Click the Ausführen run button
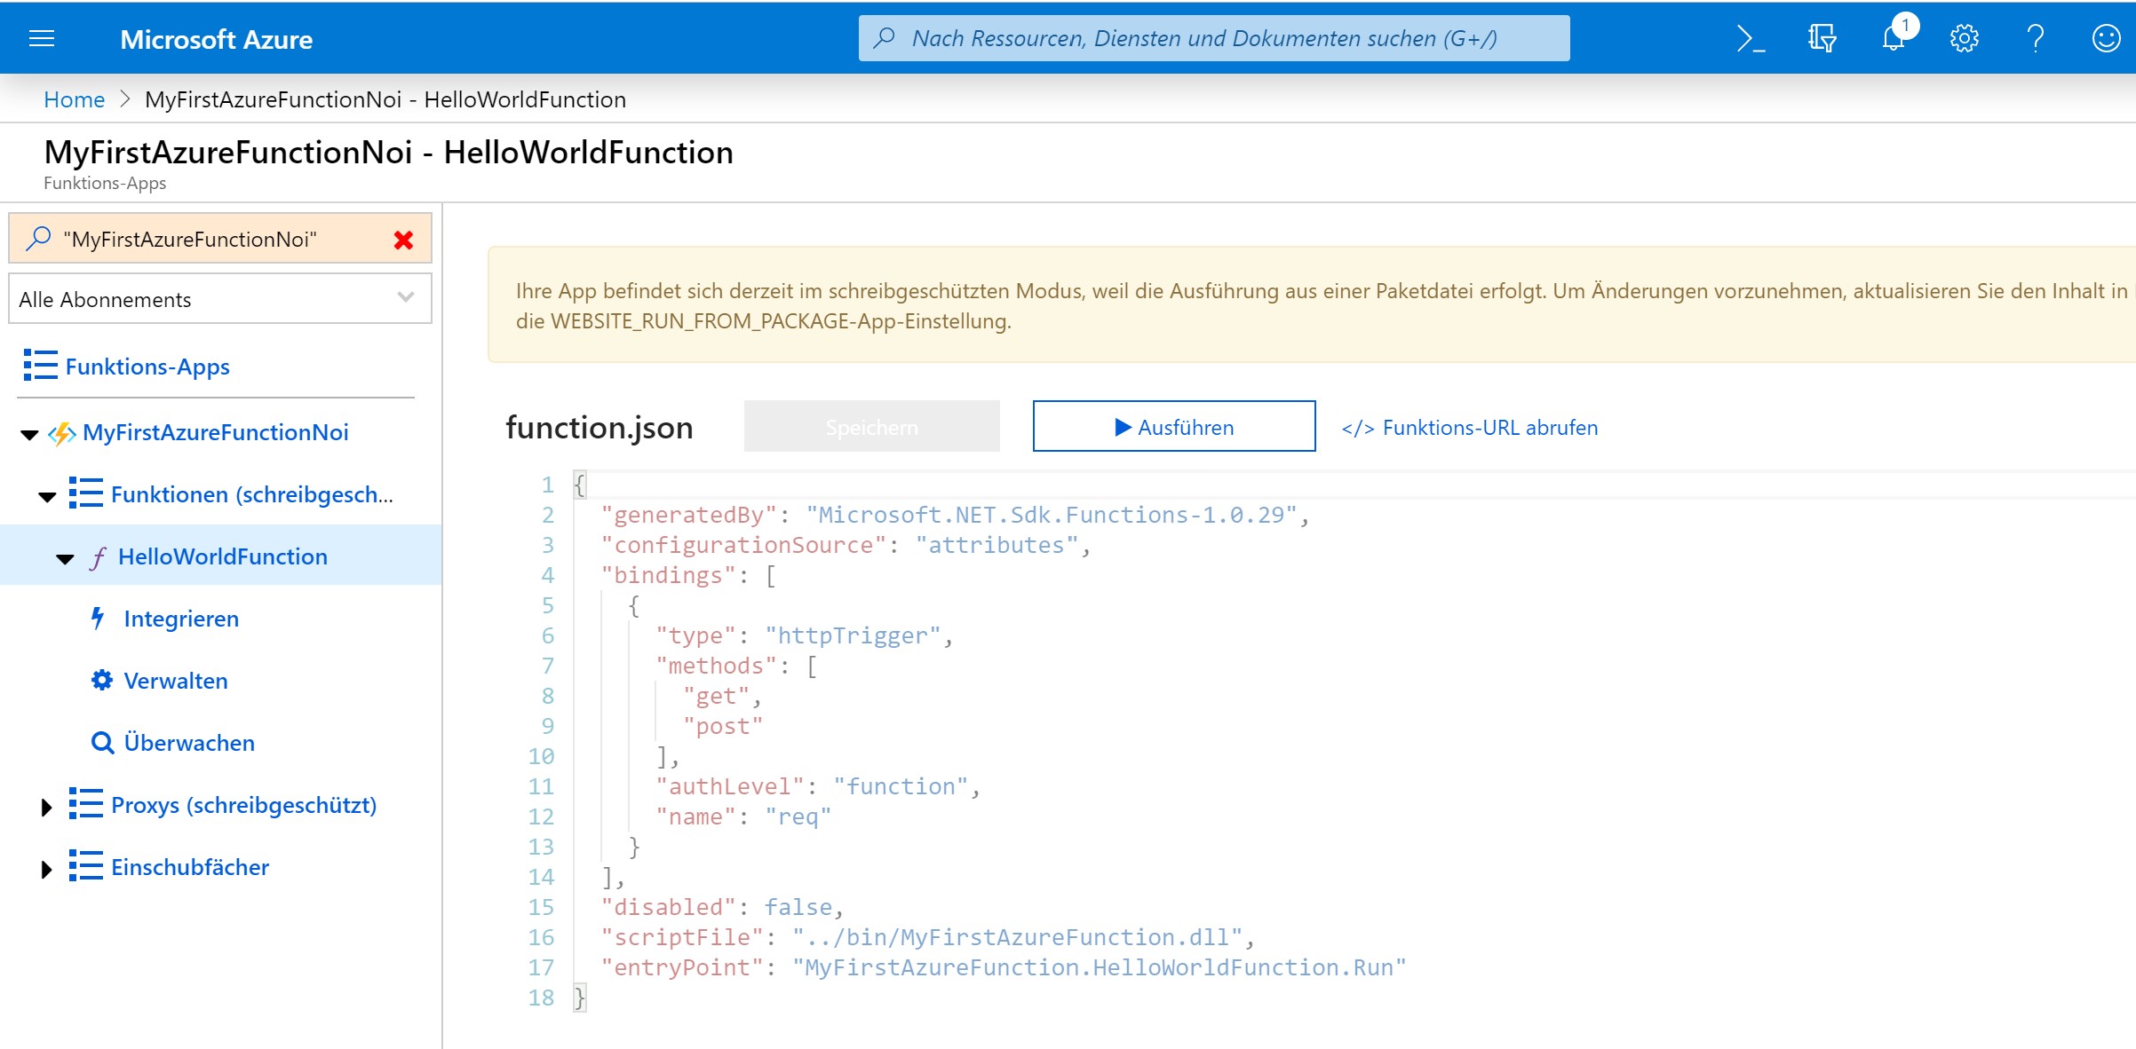The height and width of the screenshot is (1049, 2136). click(x=1173, y=427)
